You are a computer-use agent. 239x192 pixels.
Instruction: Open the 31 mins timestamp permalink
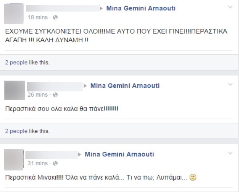(38, 163)
